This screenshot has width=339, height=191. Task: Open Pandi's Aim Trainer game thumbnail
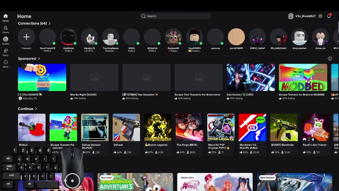click(315, 128)
